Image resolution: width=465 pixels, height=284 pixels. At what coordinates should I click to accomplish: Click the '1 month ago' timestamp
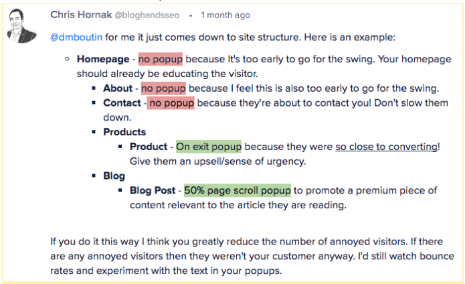coord(225,15)
